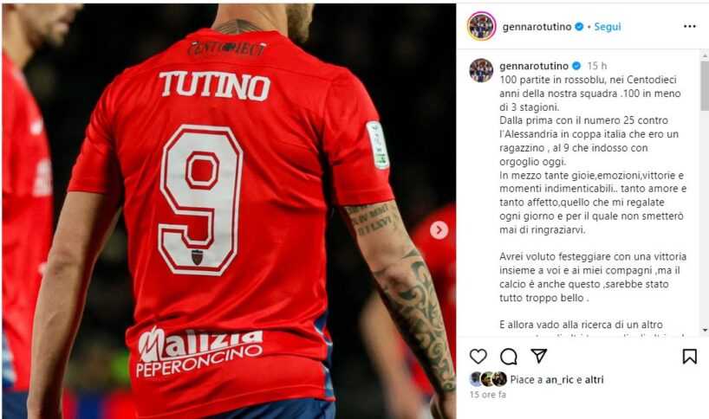Viewport: 709px width, 419px height.
Task: Click the verified badge in header
Action: coord(579,27)
